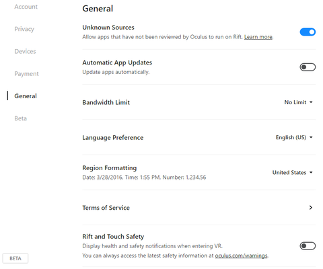Screen dimensions: 323x269
Task: Switch to the Privacy settings tab
Action: 24,29
